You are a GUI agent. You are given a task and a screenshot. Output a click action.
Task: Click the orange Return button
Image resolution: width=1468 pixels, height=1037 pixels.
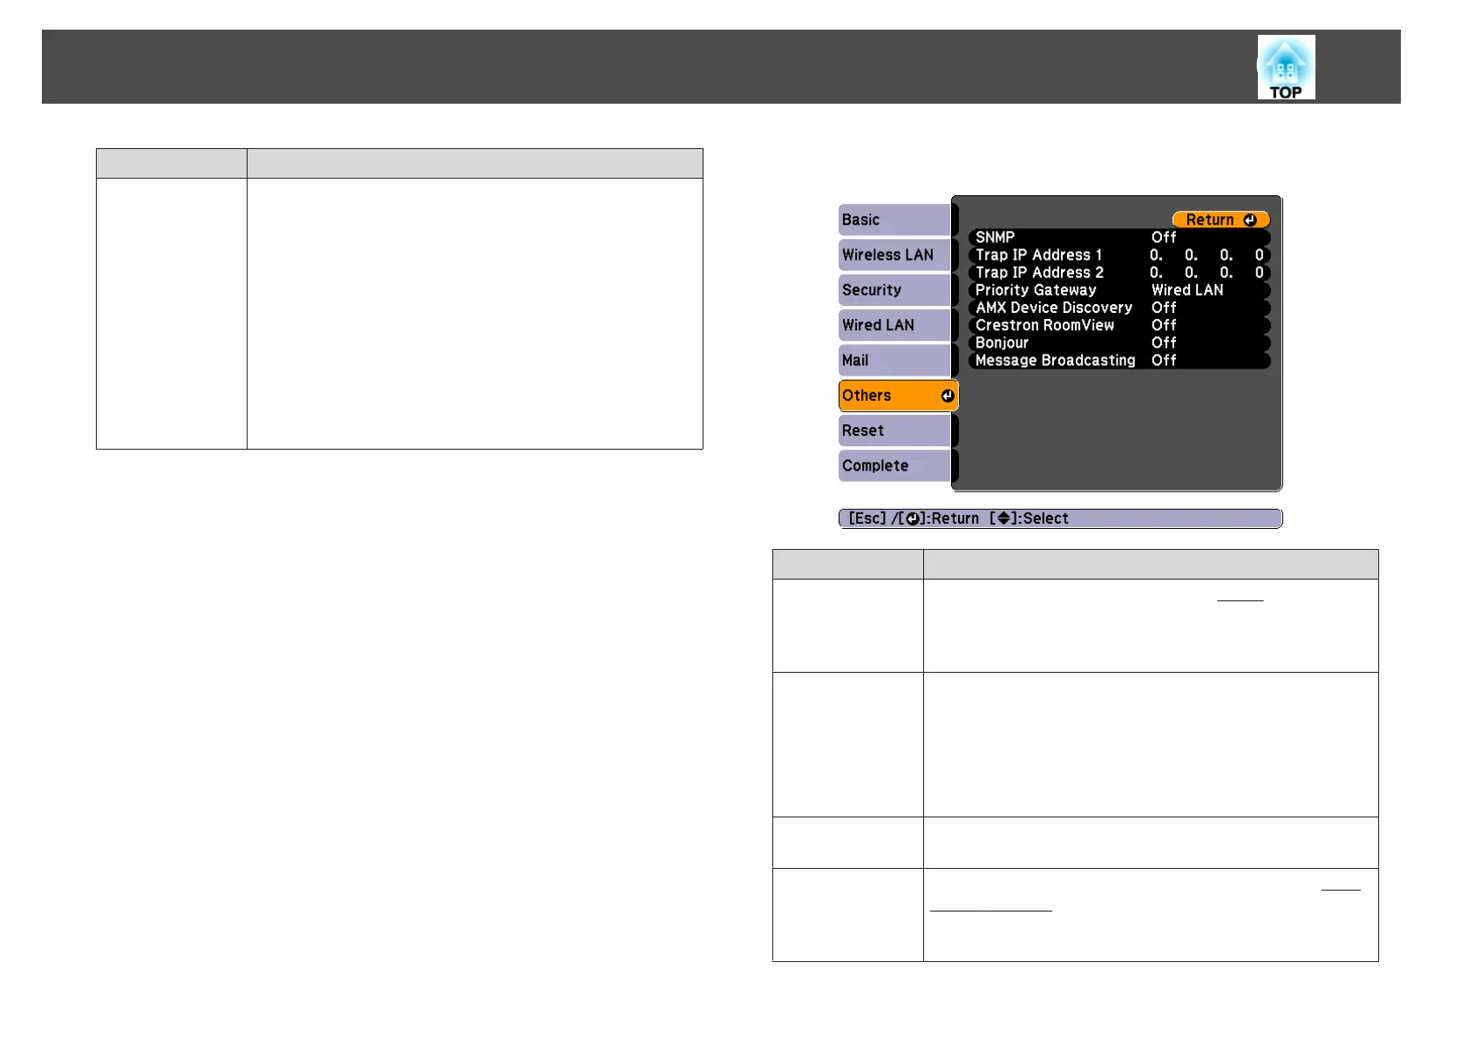pos(1220,220)
